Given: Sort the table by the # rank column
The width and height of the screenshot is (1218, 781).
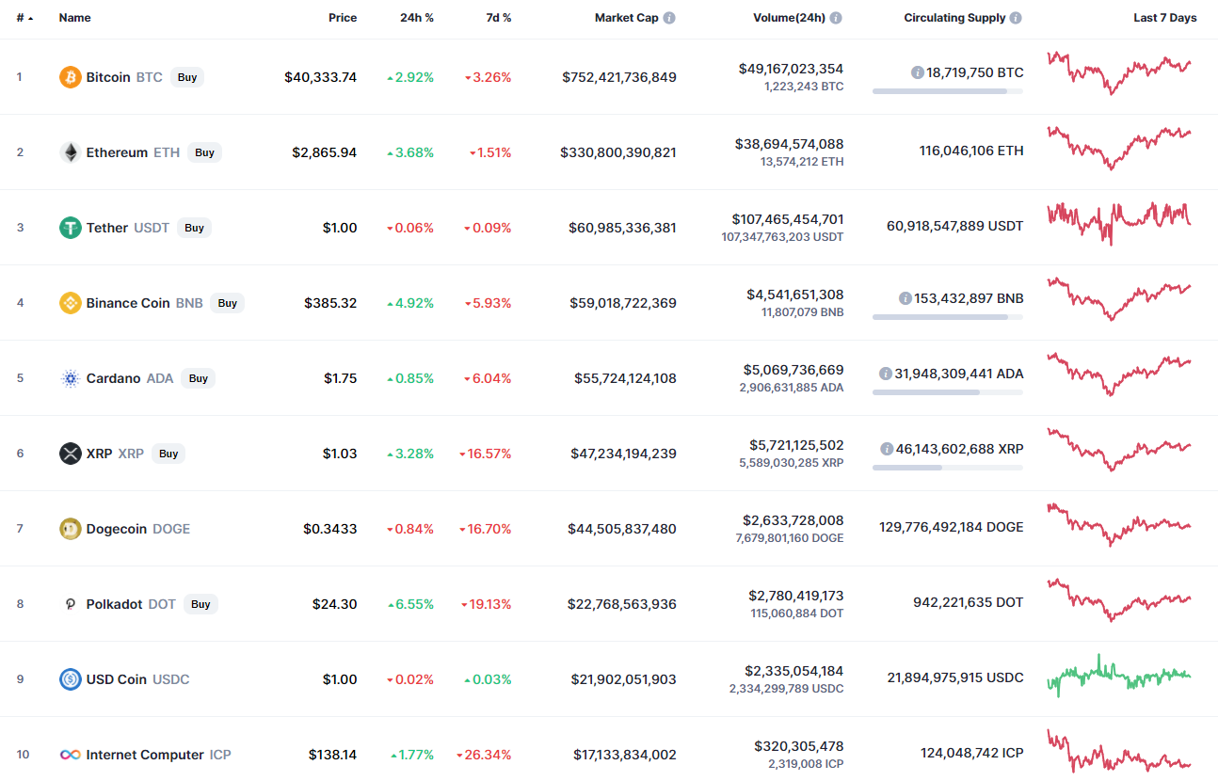Looking at the screenshot, I should click(24, 18).
